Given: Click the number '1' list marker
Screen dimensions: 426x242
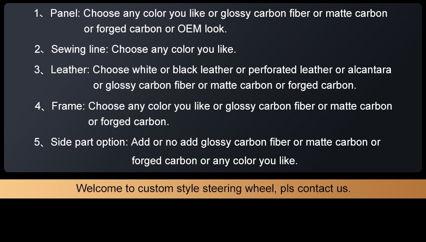Looking at the screenshot, I should (37, 13).
